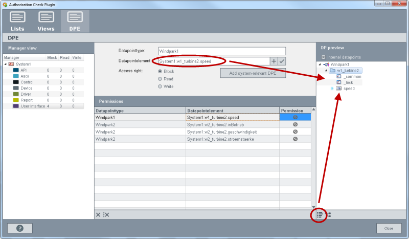
Task: Click the tree view icon under DP preview
Action: 329,215
